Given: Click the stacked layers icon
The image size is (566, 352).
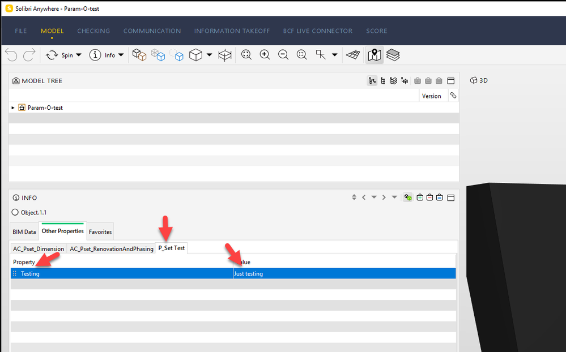Looking at the screenshot, I should click(393, 55).
